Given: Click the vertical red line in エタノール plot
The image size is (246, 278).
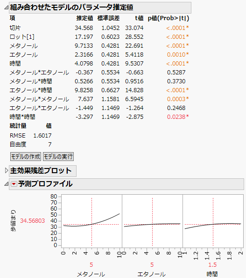Looking at the screenshot, I should click(x=152, y=222).
